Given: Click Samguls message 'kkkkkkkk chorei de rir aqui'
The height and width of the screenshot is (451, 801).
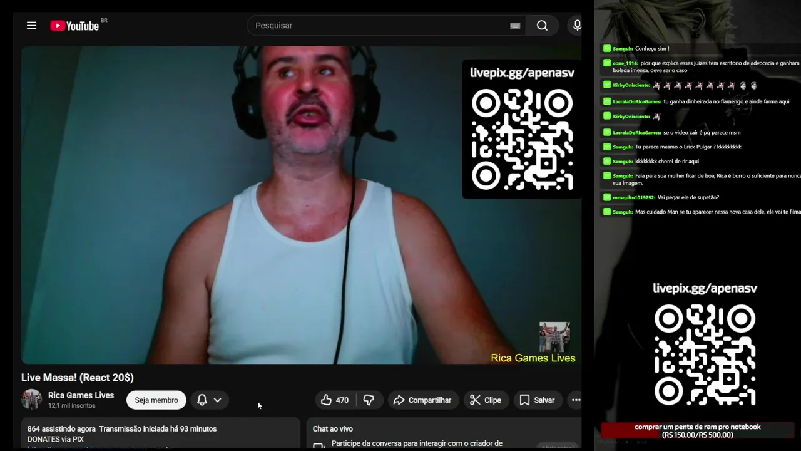Looking at the screenshot, I should tap(666, 162).
